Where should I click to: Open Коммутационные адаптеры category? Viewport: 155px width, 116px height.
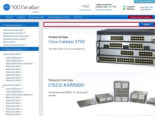pos(14,45)
